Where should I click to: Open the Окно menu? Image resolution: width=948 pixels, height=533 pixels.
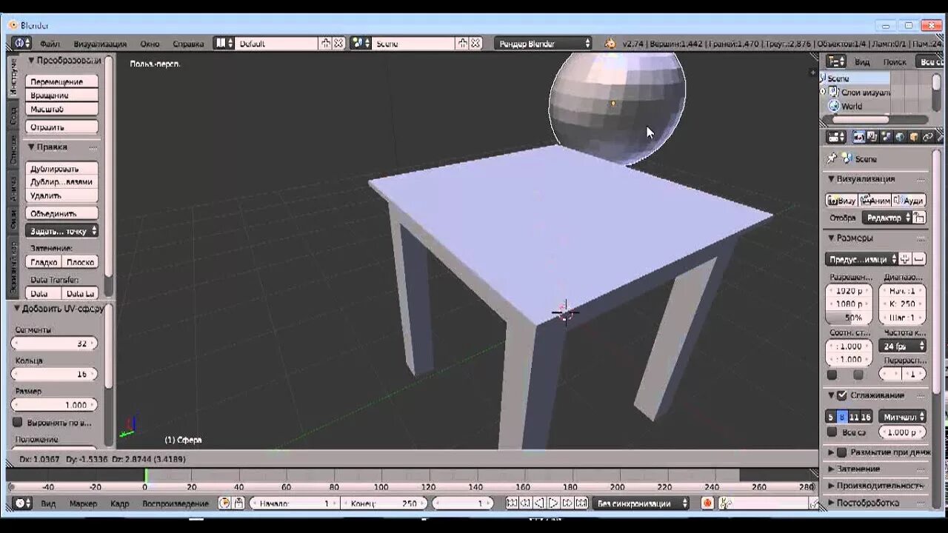click(150, 44)
